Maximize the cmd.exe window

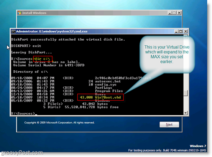click(181, 31)
